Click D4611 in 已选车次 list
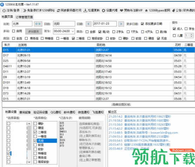 pyautogui.click(x=63, y=132)
